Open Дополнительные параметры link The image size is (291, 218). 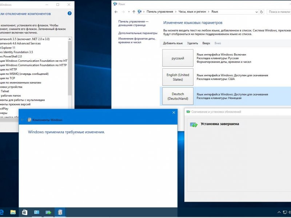pos(138,33)
